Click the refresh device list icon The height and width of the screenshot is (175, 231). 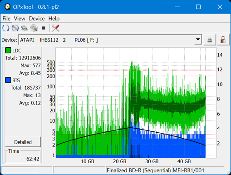click(x=6, y=28)
